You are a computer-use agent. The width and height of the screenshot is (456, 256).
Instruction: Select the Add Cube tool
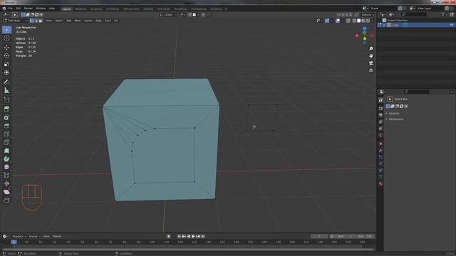click(6, 100)
